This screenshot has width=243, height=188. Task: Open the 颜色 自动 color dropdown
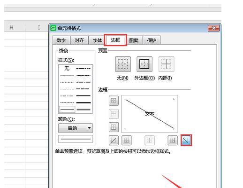click(x=76, y=128)
